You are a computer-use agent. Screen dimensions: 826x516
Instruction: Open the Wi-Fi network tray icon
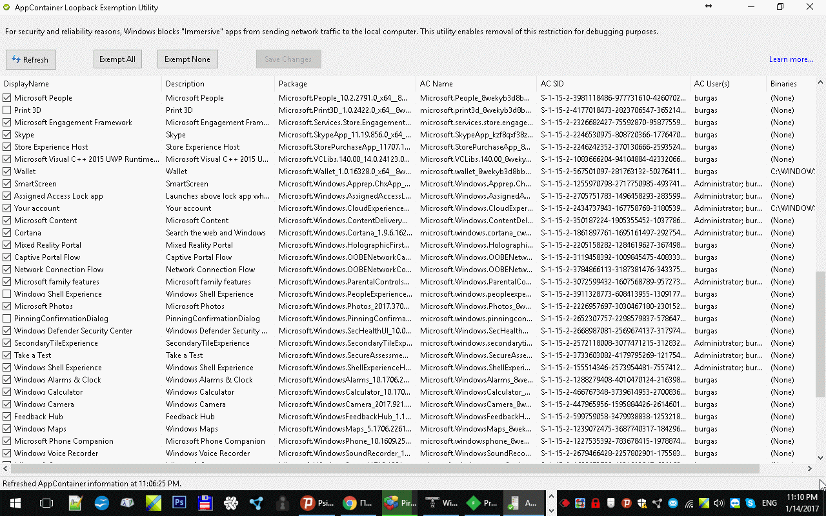click(x=689, y=503)
